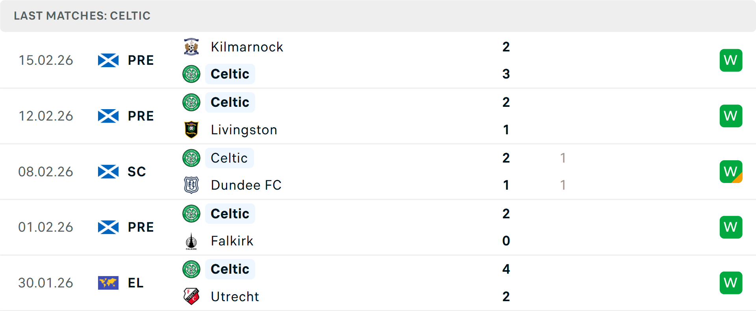Image resolution: width=756 pixels, height=311 pixels.
Task: Click Celtic's score of 4 against Utrecht
Action: point(506,269)
